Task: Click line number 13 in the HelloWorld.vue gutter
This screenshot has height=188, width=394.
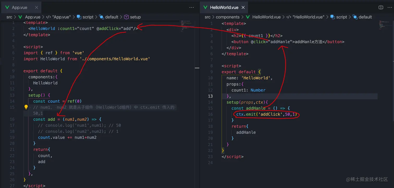Action: pos(210,96)
